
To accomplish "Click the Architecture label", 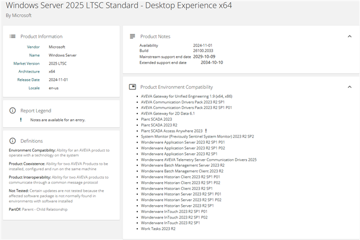I will (29, 71).
